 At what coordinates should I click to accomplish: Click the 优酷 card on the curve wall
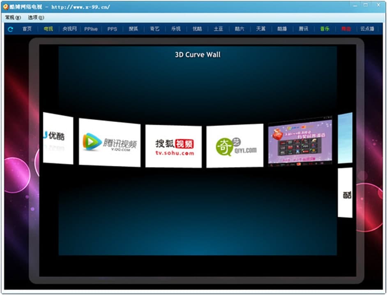click(x=58, y=138)
